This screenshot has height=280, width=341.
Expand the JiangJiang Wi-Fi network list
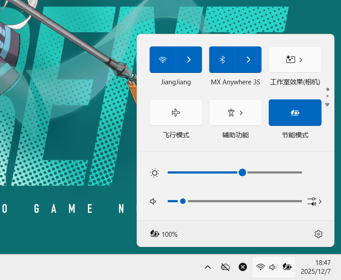[189, 60]
